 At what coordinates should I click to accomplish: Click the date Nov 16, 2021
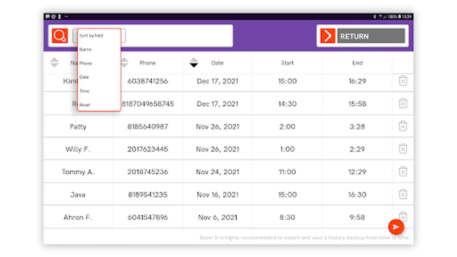(218, 195)
